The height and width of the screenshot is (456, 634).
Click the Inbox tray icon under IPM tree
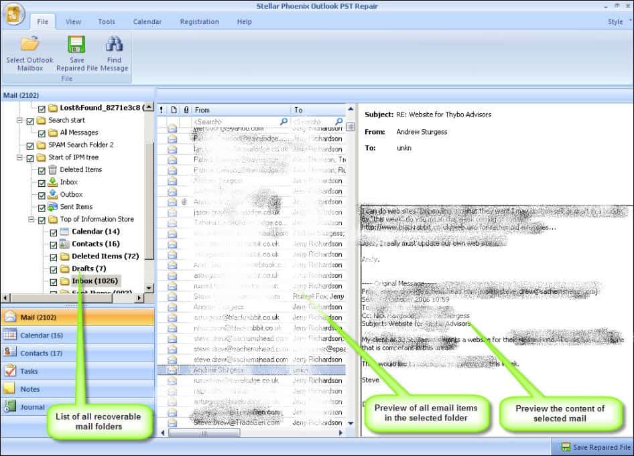click(x=52, y=182)
